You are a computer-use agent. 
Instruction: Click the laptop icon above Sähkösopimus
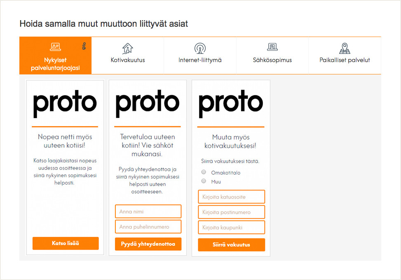(272, 47)
